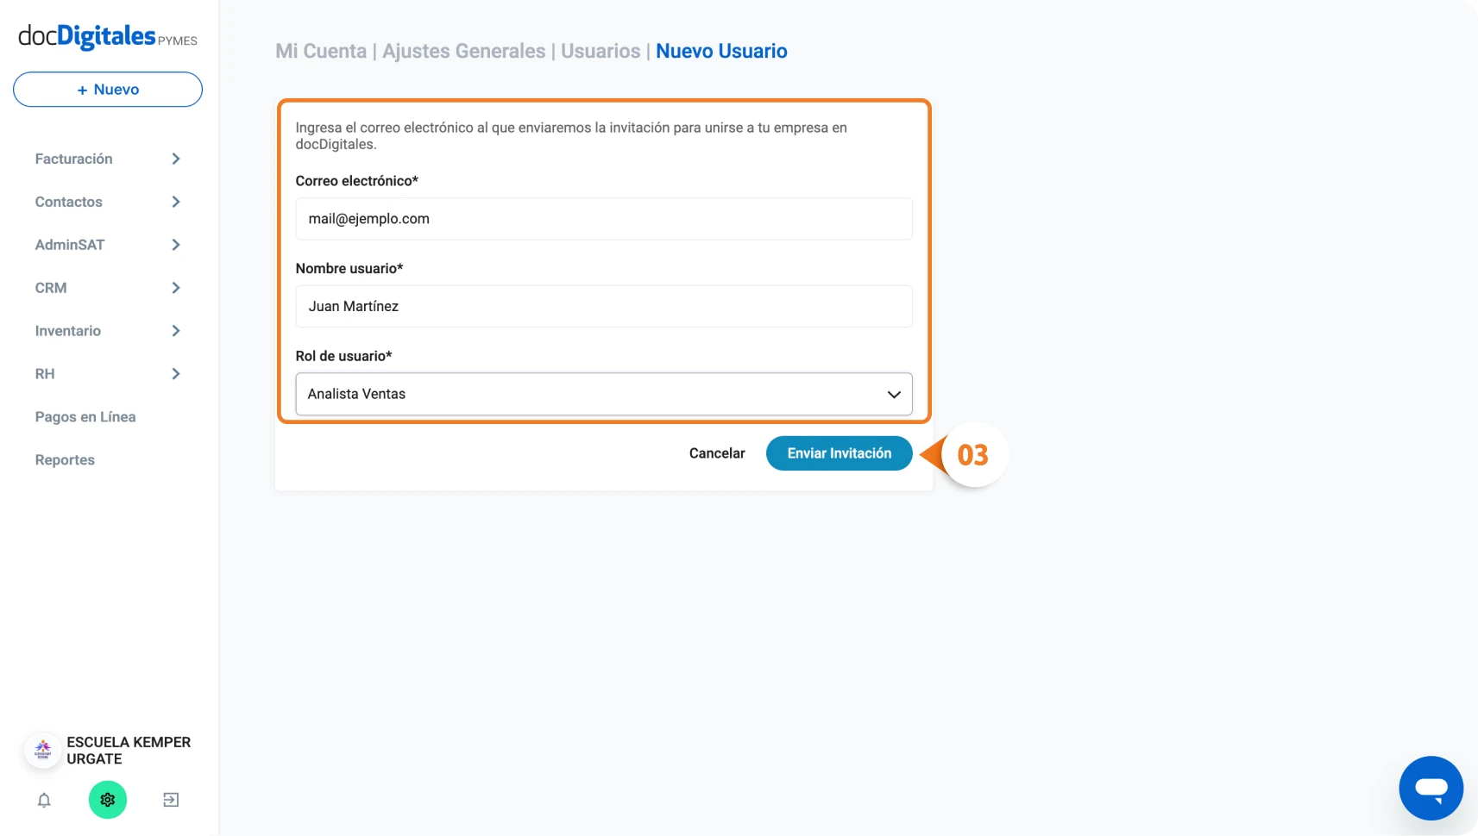1478x836 pixels.
Task: Open the green settings gear icon
Action: point(108,800)
